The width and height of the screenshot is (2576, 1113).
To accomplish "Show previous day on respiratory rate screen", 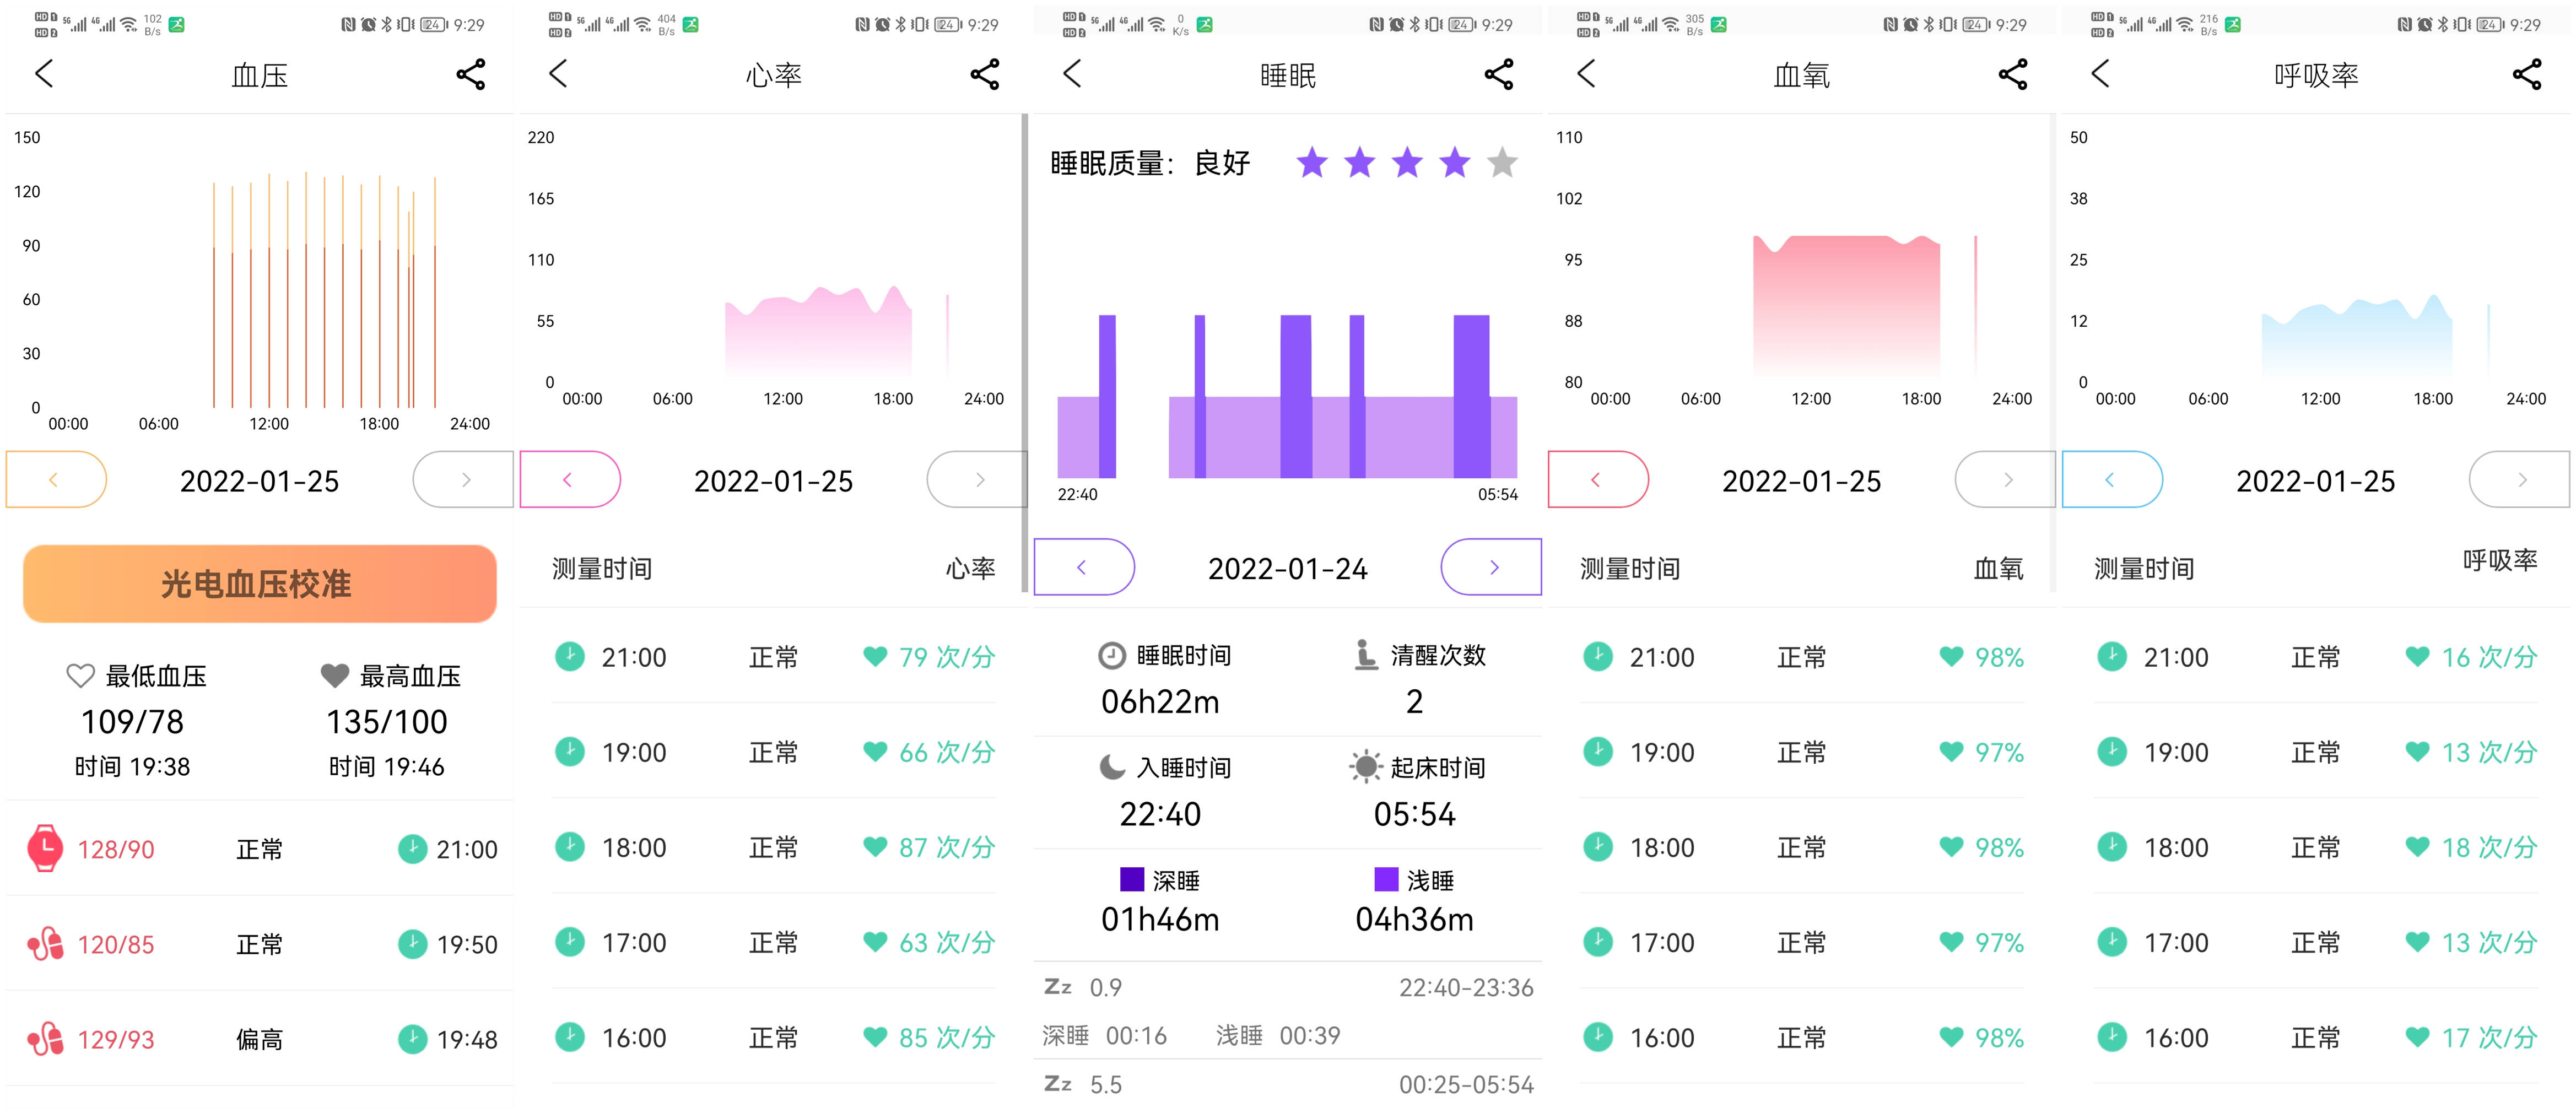I will click(2112, 479).
